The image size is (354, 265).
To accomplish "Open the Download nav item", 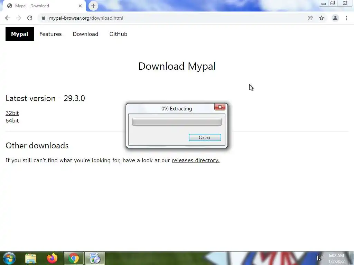I will 86,34.
